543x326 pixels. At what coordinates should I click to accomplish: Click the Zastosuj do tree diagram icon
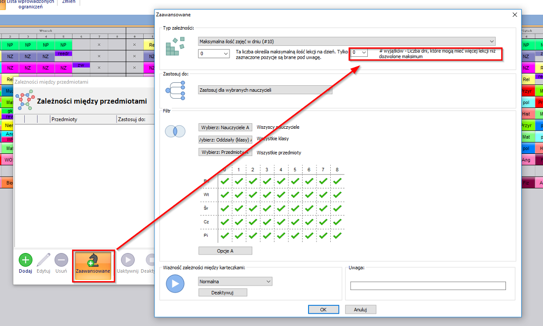[x=175, y=90]
